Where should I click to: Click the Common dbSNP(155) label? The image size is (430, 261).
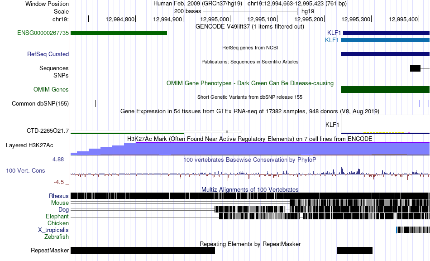[40, 103]
